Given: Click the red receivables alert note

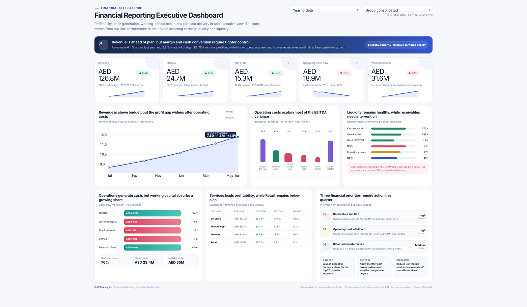Looking at the screenshot, I should (x=388, y=169).
